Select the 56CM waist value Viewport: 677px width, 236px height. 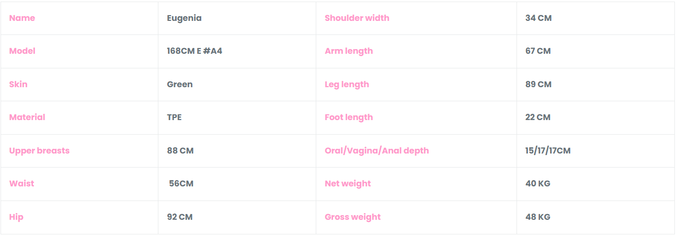click(181, 184)
